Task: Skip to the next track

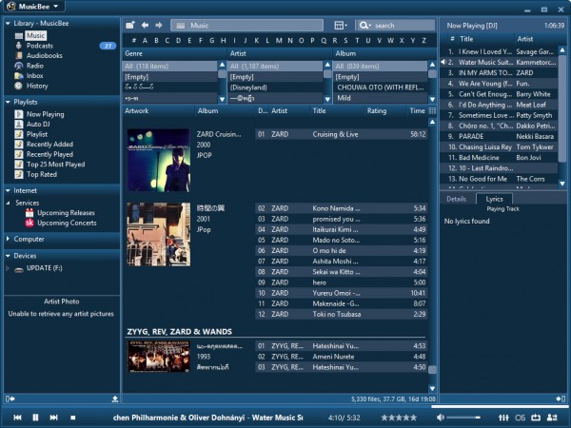Action: pyautogui.click(x=52, y=418)
